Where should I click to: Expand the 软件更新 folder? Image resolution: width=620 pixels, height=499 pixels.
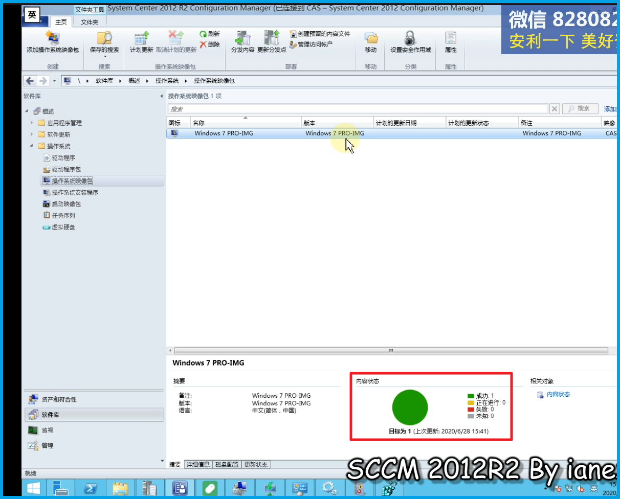[32, 134]
